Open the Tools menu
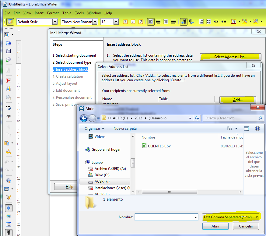Viewport: 266px width, 236px height. point(79,13)
